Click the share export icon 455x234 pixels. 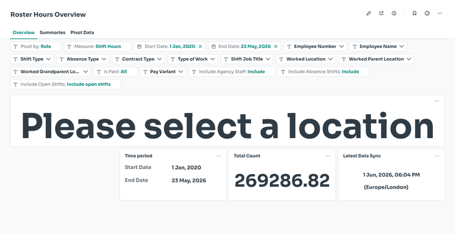coord(381,13)
